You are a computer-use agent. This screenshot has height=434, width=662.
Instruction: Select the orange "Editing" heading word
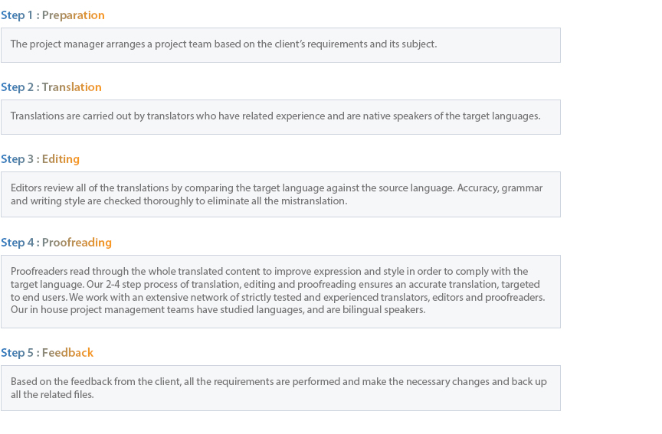click(61, 159)
